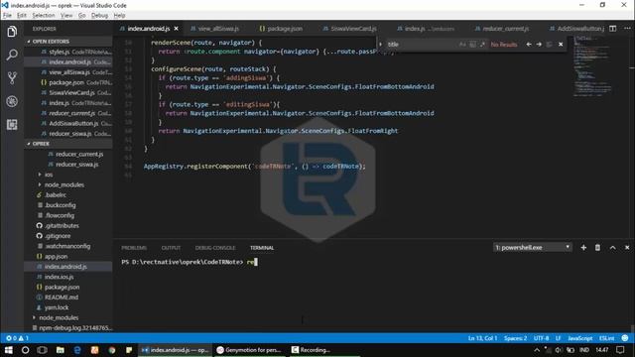Screen dimensions: 635x357
Task: Toggle match case in find widget
Action: point(462,44)
